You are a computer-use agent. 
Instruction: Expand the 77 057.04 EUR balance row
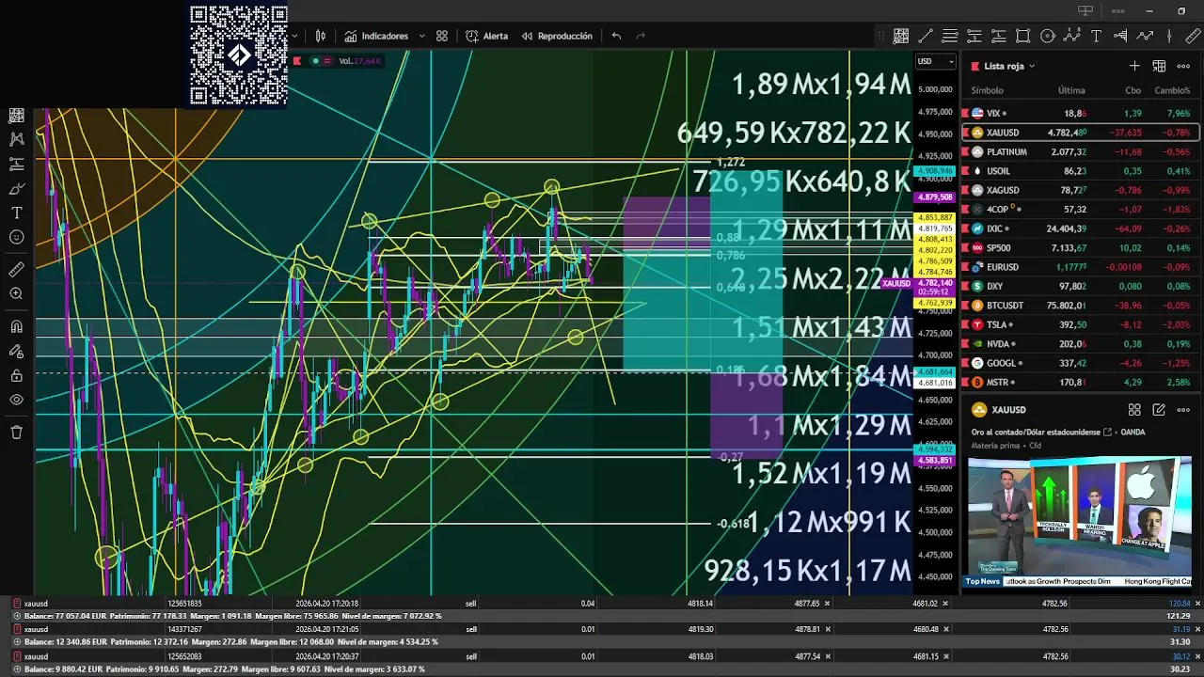click(x=17, y=616)
